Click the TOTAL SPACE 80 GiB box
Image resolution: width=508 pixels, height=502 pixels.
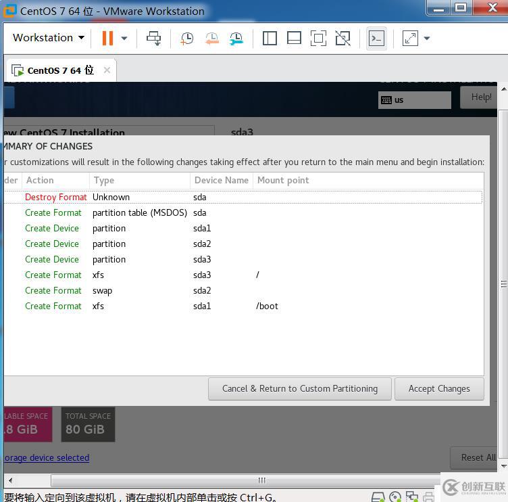click(88, 424)
